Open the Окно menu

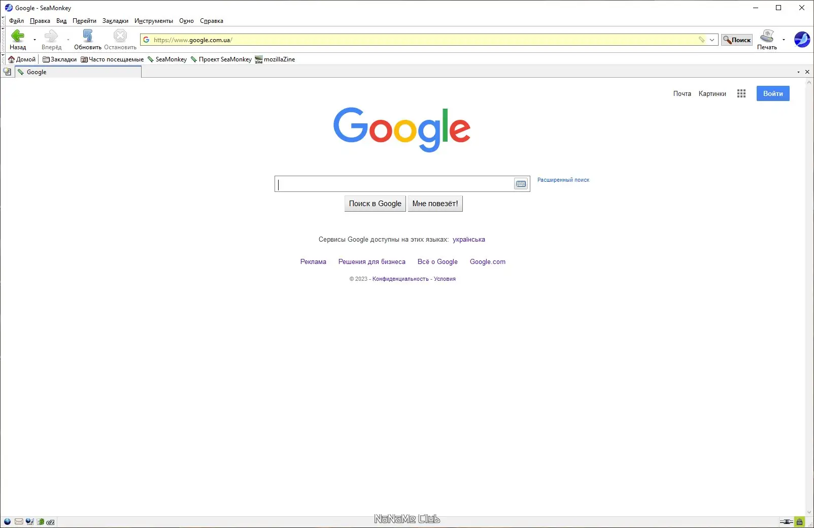(186, 21)
